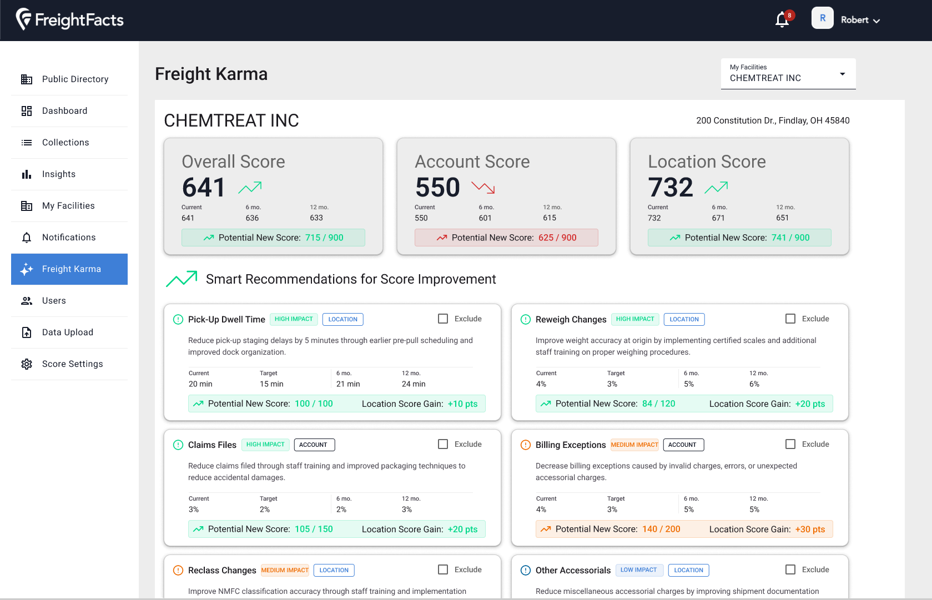This screenshot has height=600, width=932.
Task: Select the Users people icon in sidebar
Action: point(26,300)
